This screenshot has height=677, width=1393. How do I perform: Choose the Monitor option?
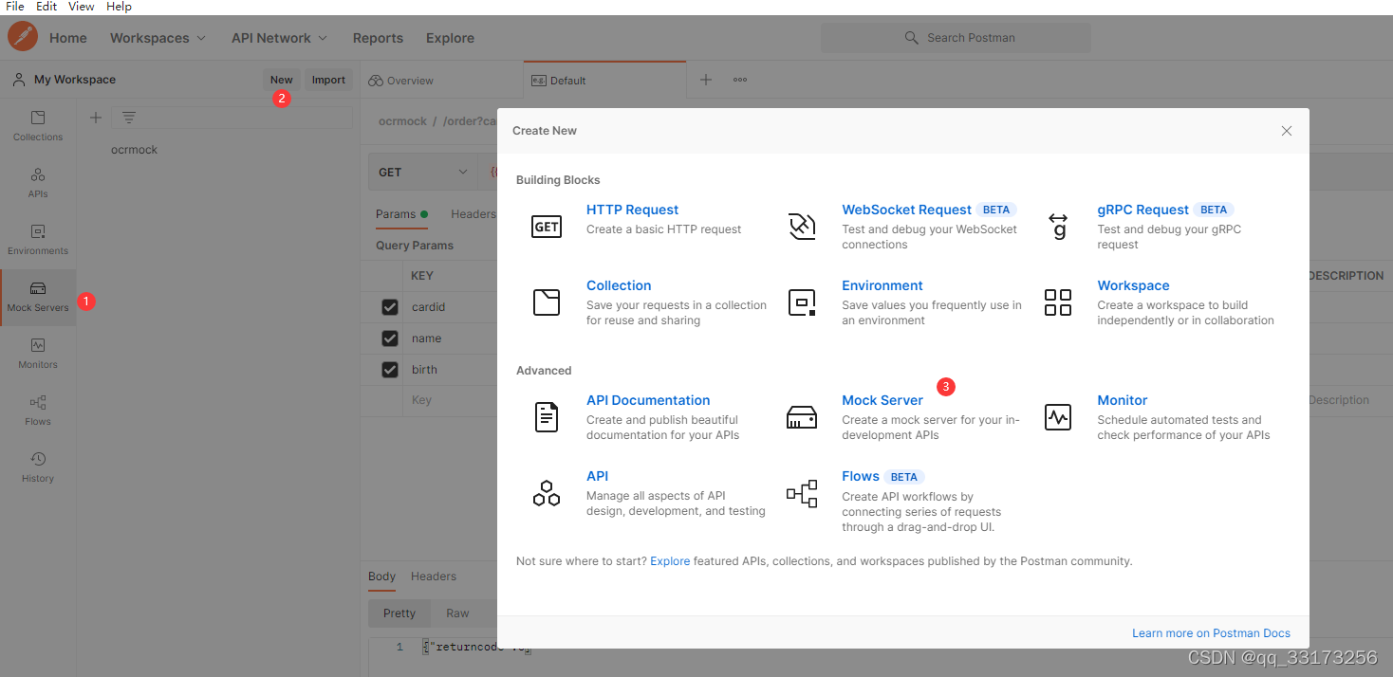tap(1122, 400)
